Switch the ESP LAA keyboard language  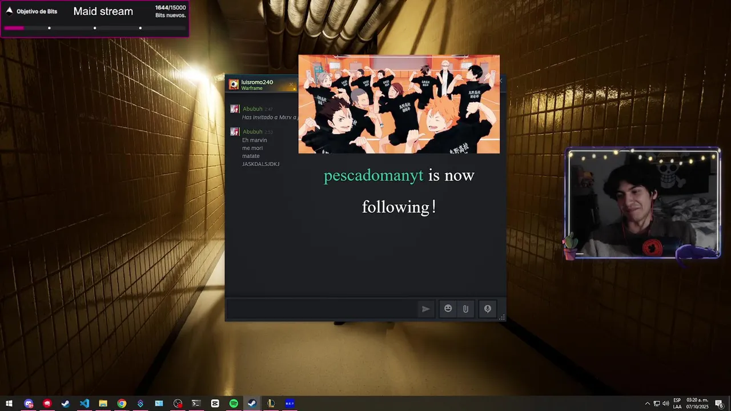(677, 404)
